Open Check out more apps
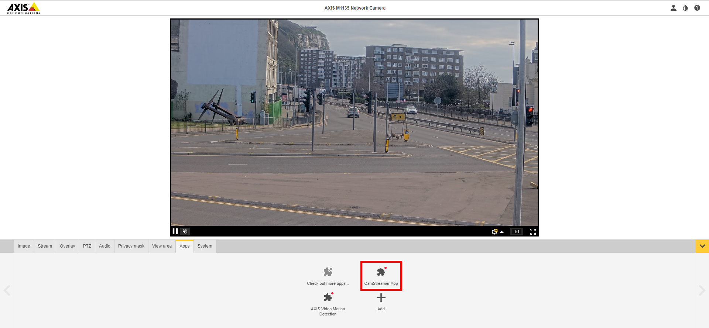This screenshot has height=328, width=709. 328,276
